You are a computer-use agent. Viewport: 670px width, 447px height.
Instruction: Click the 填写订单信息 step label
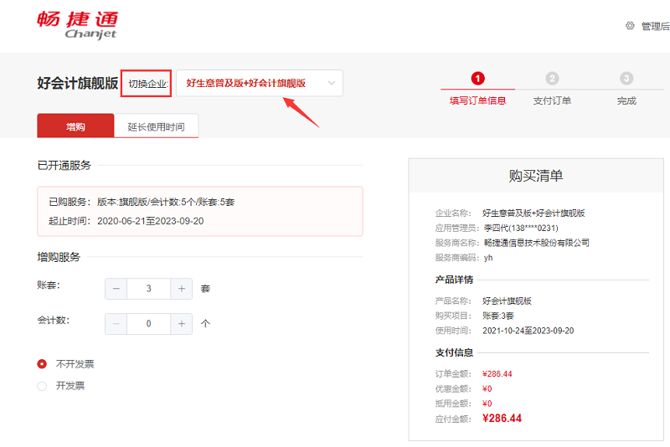(477, 100)
